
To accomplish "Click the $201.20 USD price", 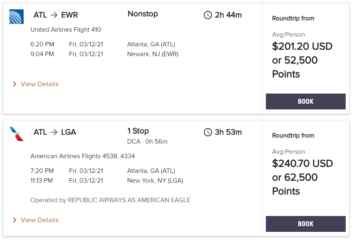I will point(302,46).
